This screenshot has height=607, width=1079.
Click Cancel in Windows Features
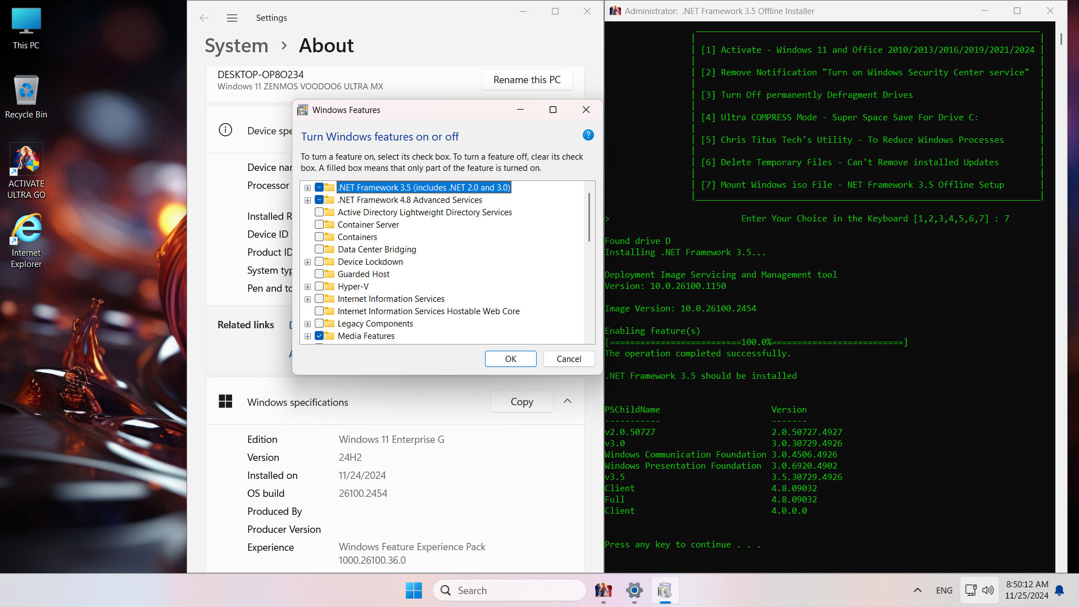click(x=569, y=359)
